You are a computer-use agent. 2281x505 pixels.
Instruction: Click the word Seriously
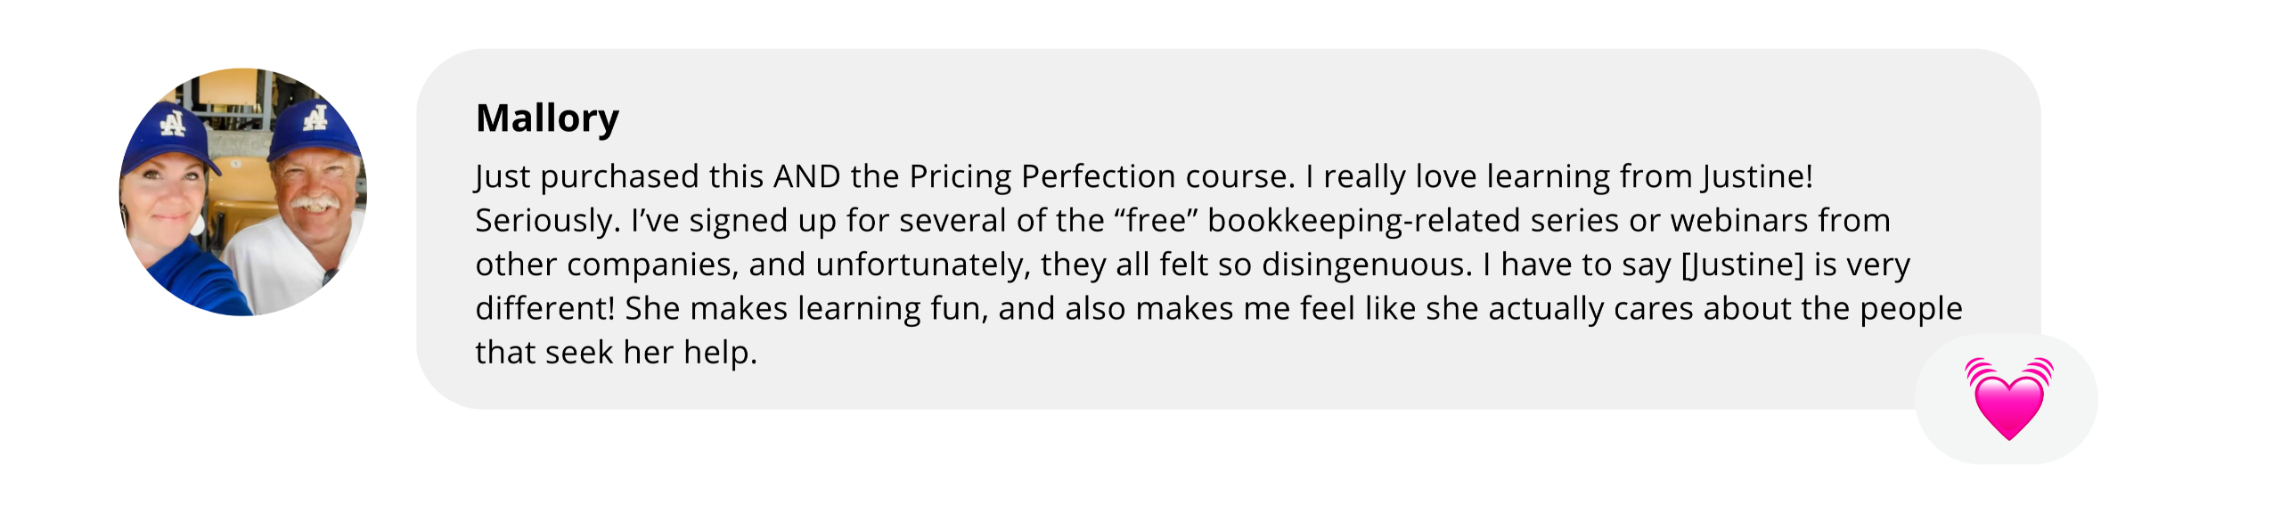[547, 220]
